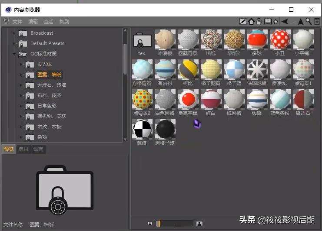This screenshot has height=231, width=322.
Task: Open the 转到 menu
Action: pyautogui.click(x=64, y=22)
